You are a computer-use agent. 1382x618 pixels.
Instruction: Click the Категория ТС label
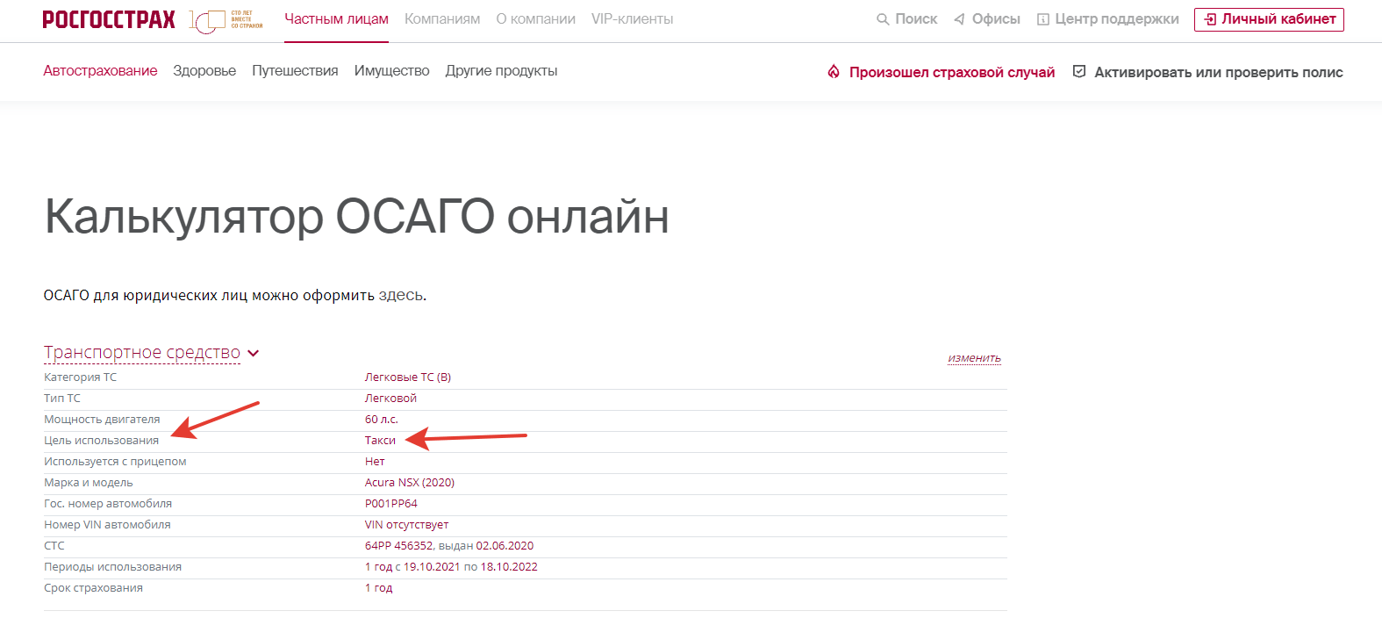click(80, 377)
